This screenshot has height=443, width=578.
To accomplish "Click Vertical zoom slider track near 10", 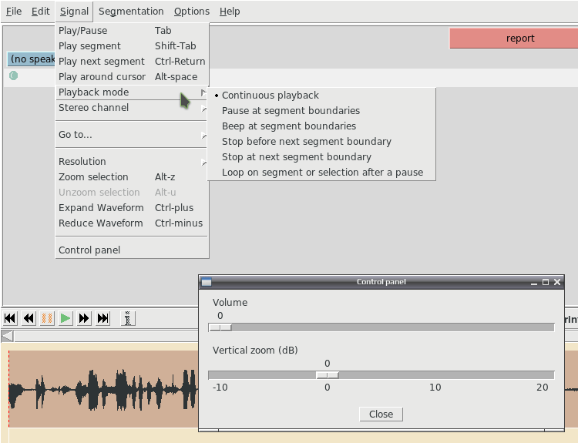I will click(435, 375).
